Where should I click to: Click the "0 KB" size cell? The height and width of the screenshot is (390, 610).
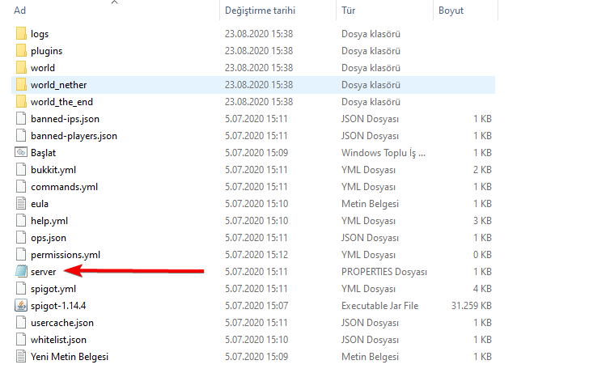click(482, 255)
